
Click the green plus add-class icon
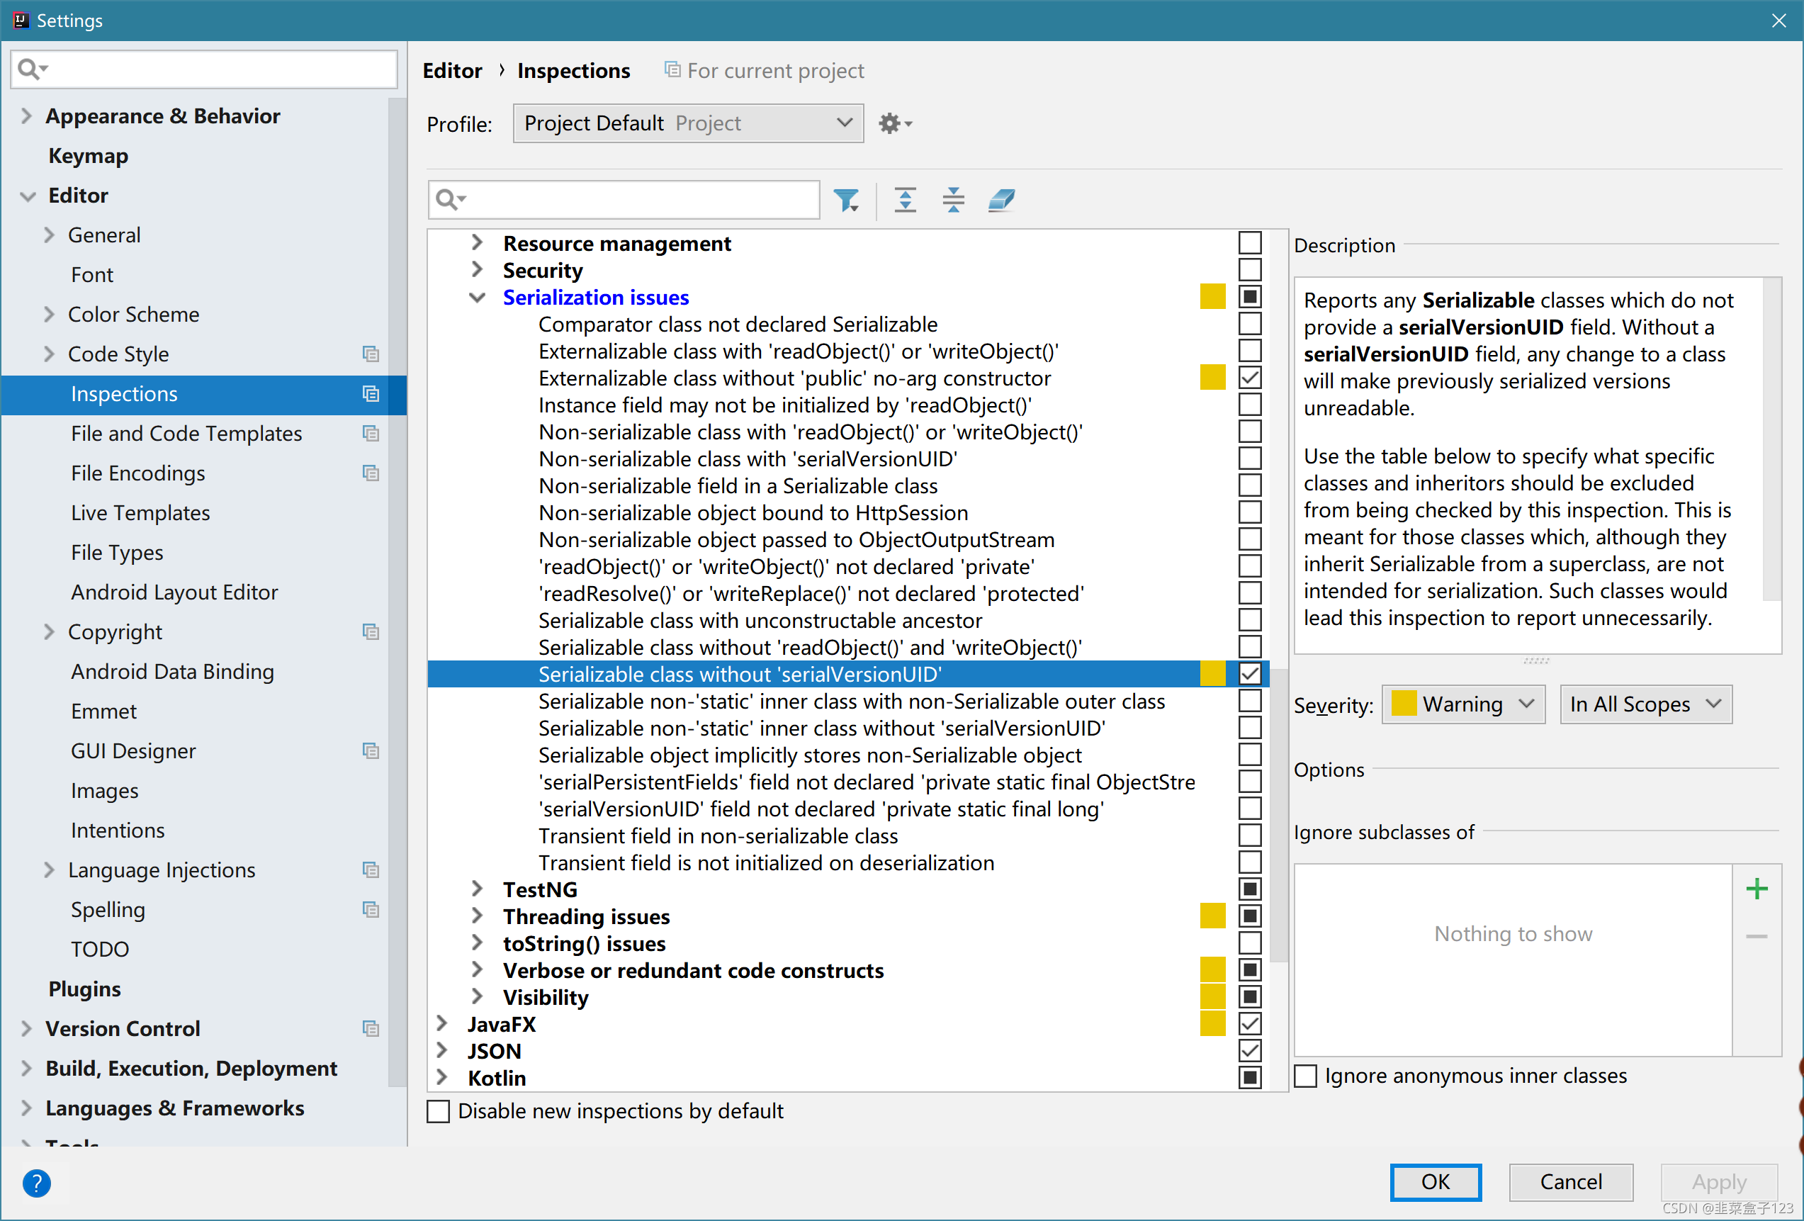[1757, 889]
